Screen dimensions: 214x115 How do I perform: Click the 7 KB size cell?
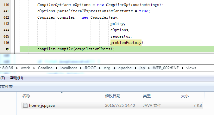tap(198, 106)
